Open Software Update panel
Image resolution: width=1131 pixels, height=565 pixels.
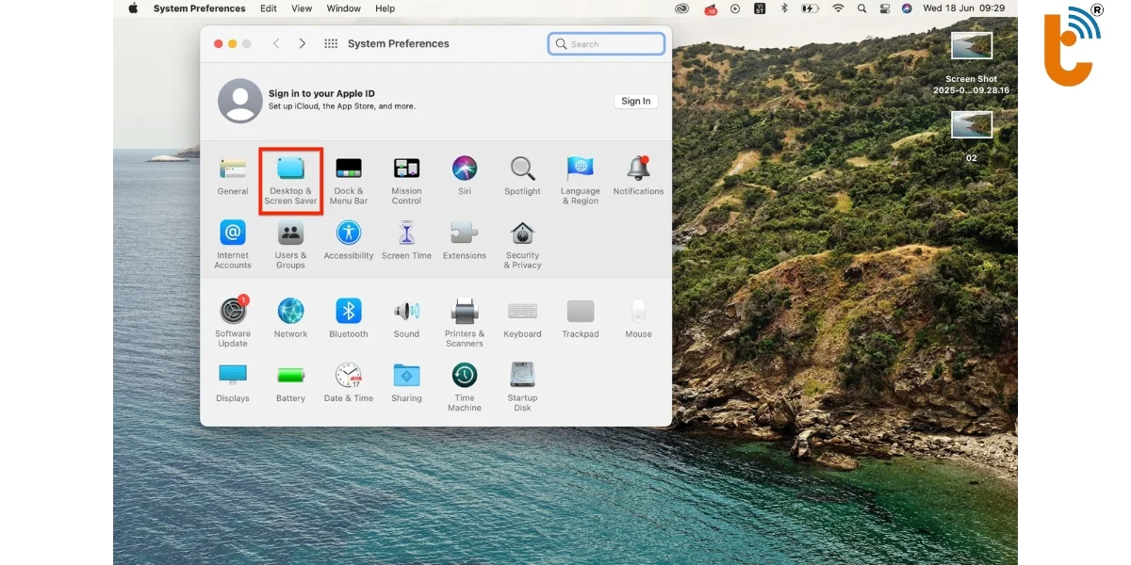click(232, 310)
